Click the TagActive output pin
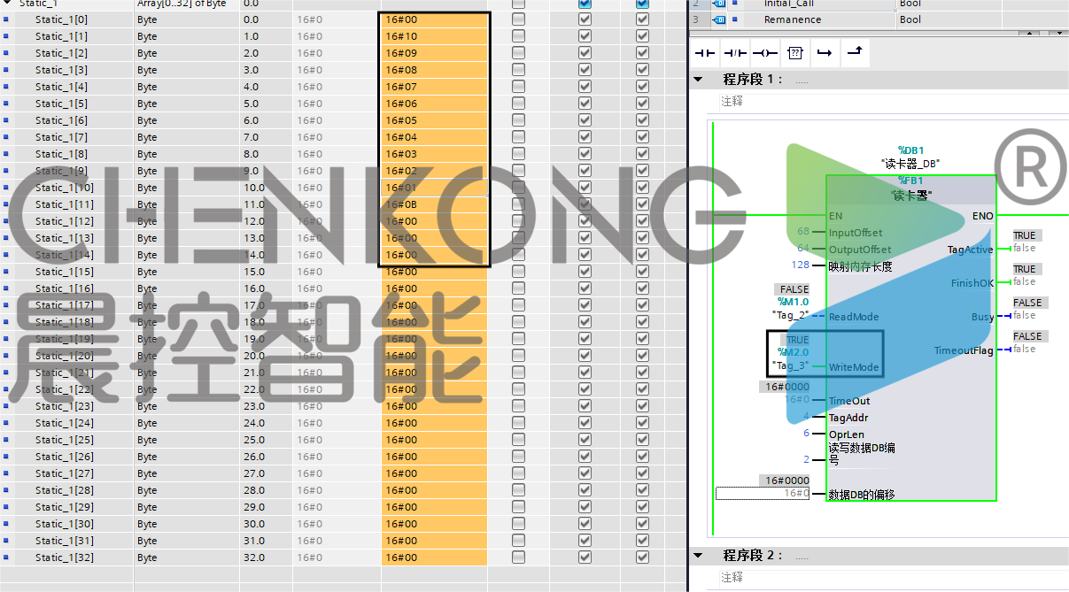 click(970, 250)
